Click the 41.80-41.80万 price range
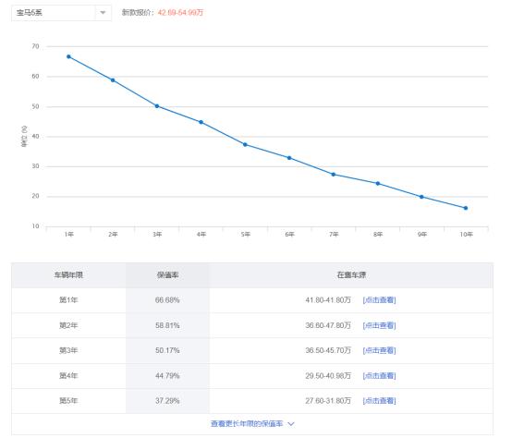Screen dimensions: 512x438 click(328, 300)
